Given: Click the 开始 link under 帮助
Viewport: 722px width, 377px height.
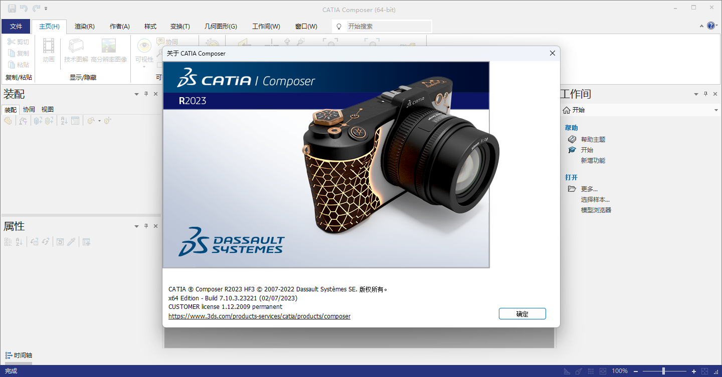Looking at the screenshot, I should click(x=587, y=150).
